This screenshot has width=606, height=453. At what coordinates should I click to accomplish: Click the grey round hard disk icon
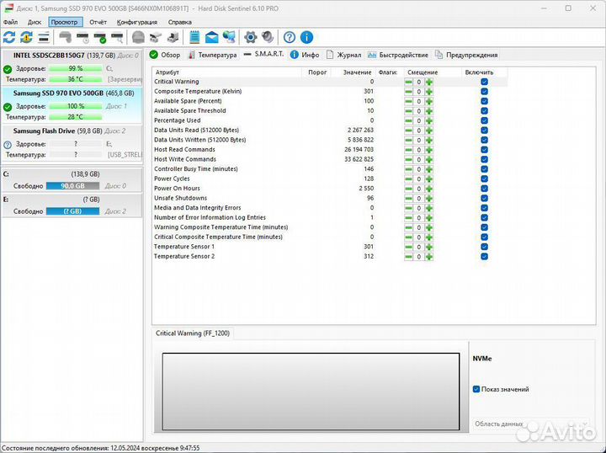[138, 38]
